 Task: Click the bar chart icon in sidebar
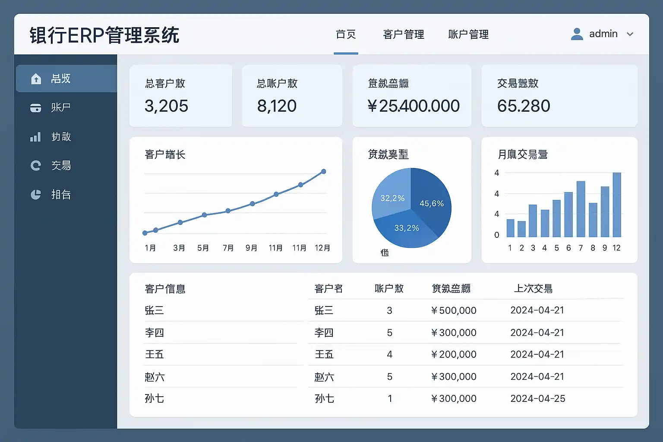pyautogui.click(x=35, y=137)
